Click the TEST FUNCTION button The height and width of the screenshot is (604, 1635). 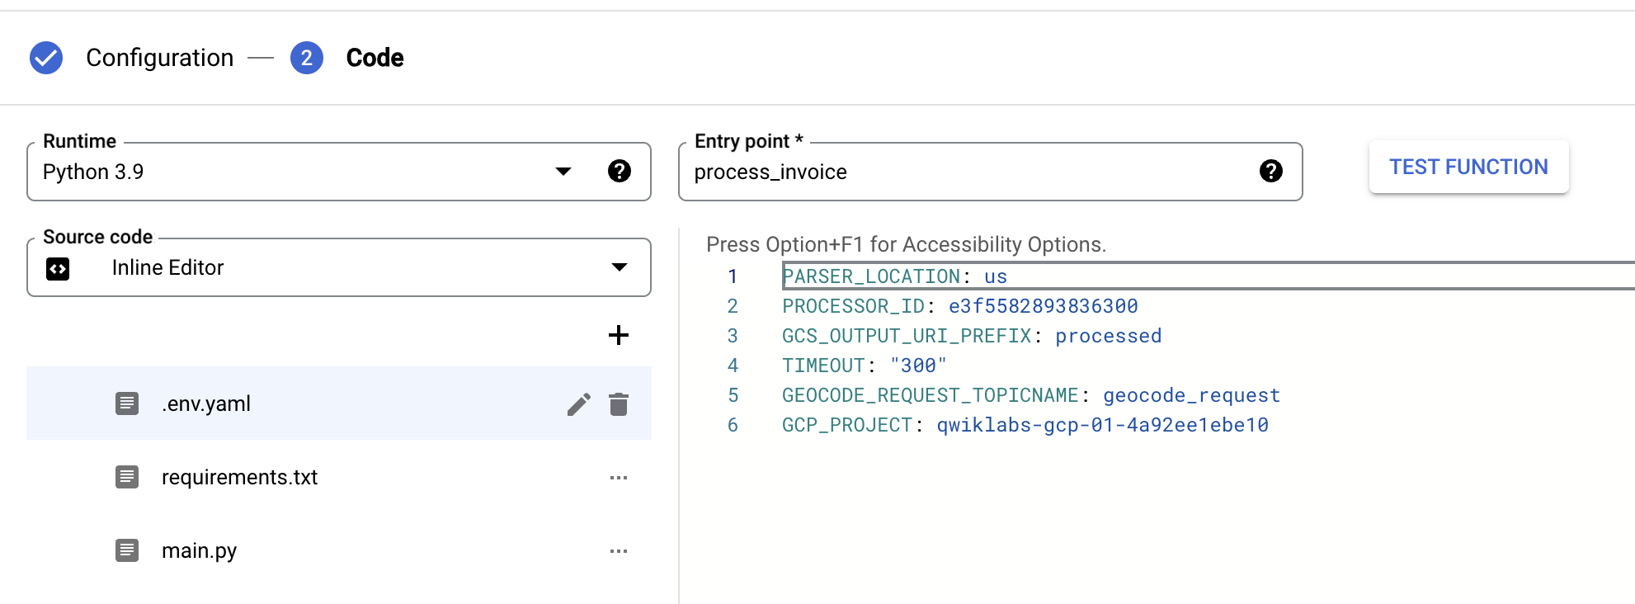point(1468,167)
